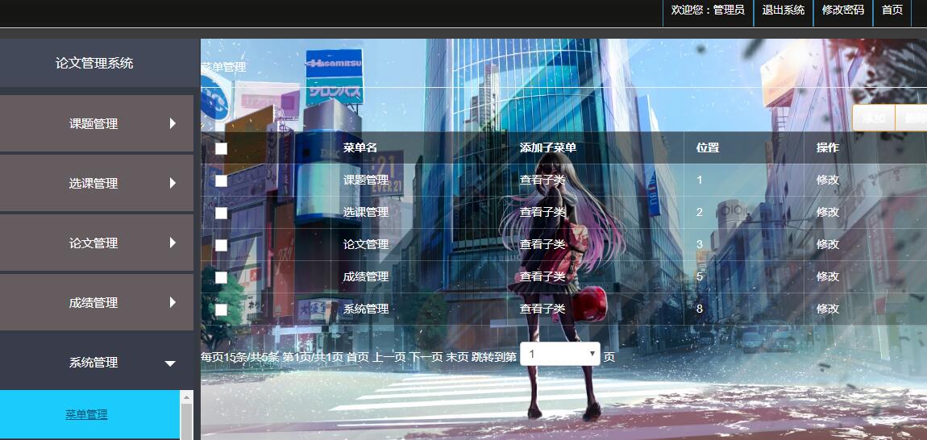
Task: Click position value 3 in 论文管理 row
Action: pos(700,244)
